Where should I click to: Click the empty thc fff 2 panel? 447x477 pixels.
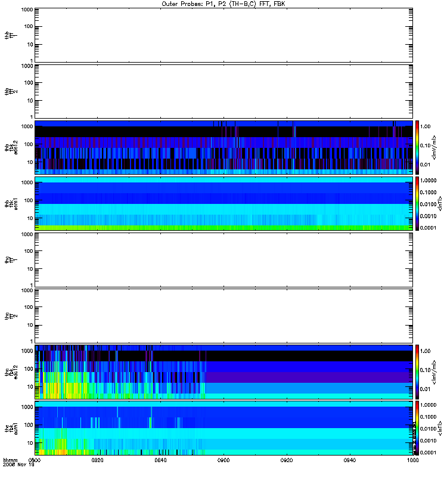(x=223, y=316)
